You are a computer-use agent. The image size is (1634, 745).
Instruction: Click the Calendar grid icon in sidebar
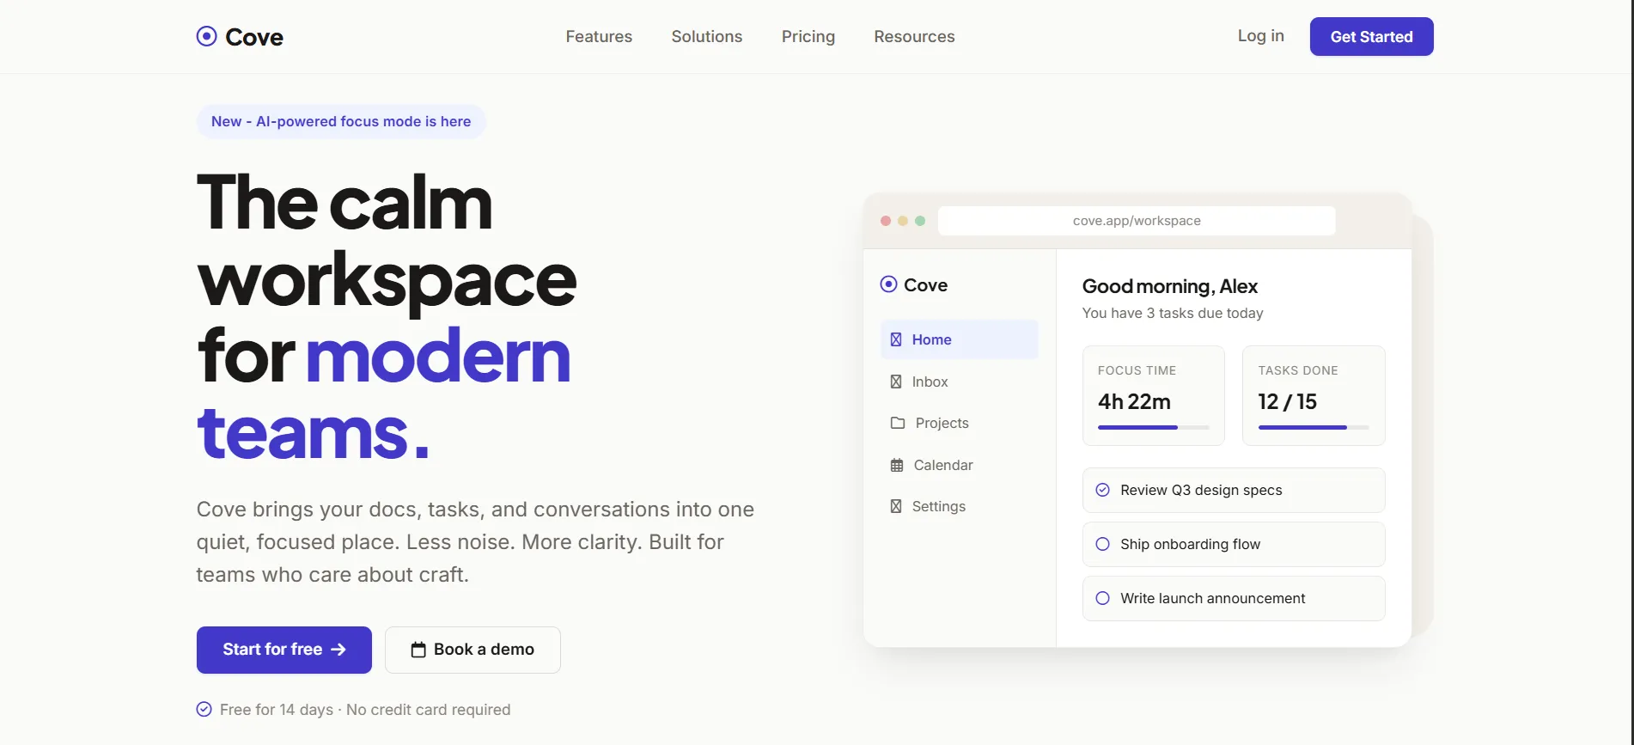tap(897, 465)
